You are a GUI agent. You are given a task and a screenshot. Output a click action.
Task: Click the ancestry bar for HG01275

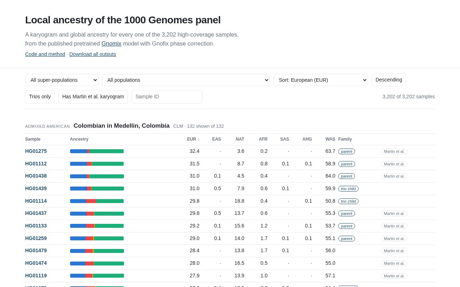coord(97,151)
